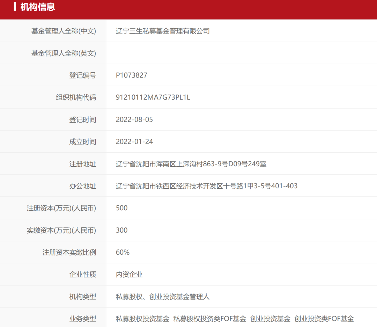The width and height of the screenshot is (377, 327).
Task: Select business type 创业投资基金
Action: (x=270, y=319)
